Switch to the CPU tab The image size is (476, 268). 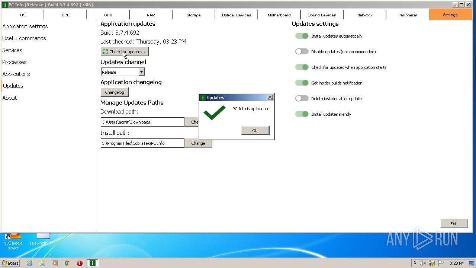[65, 15]
